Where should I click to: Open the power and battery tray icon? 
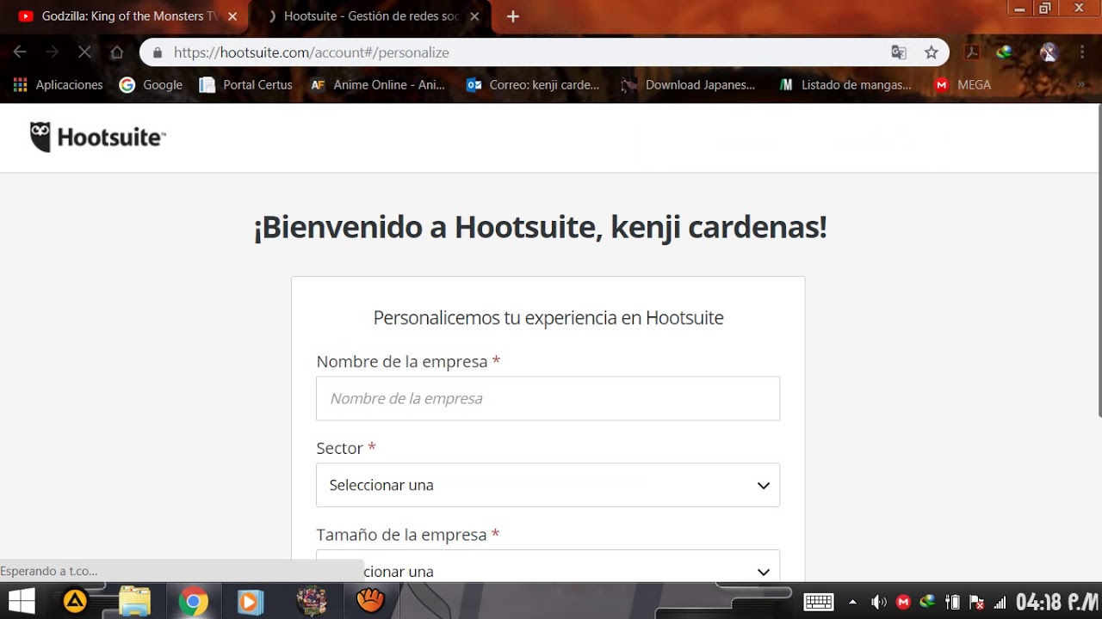[x=952, y=602]
